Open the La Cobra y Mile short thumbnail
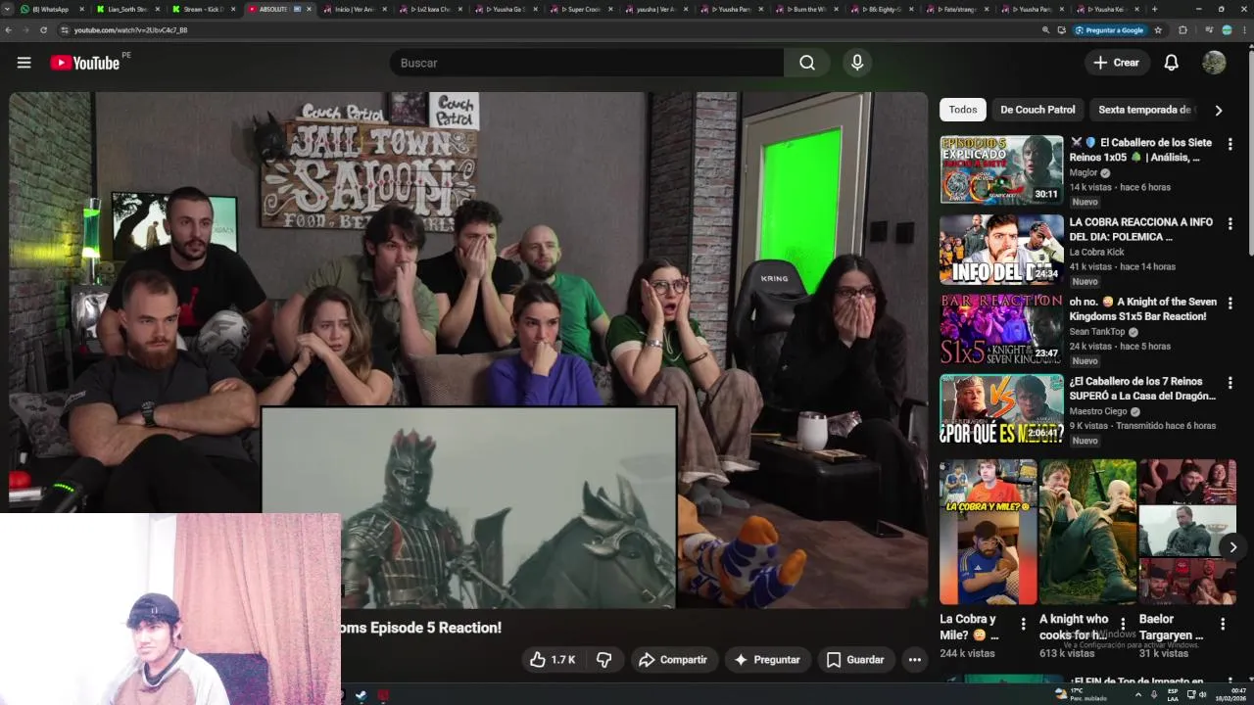 point(988,532)
